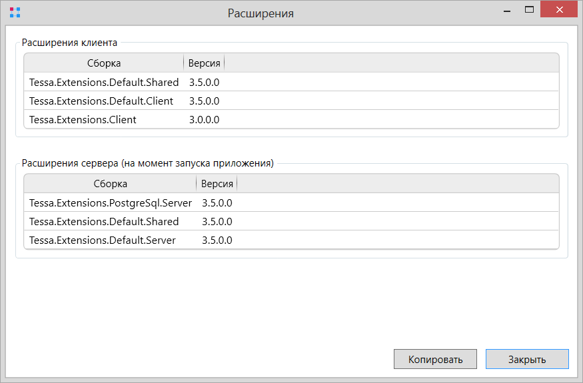Click the Расширения сервера group label
The height and width of the screenshot is (383, 583).
(x=147, y=163)
